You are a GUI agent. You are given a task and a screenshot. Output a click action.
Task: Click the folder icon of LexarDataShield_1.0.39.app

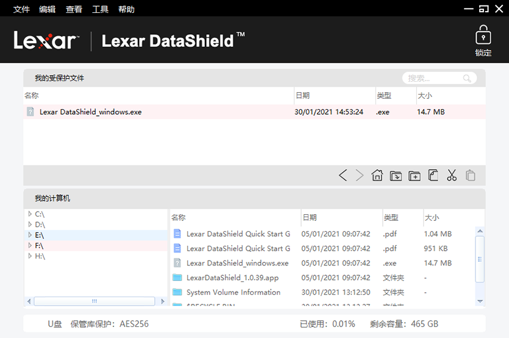(x=177, y=277)
